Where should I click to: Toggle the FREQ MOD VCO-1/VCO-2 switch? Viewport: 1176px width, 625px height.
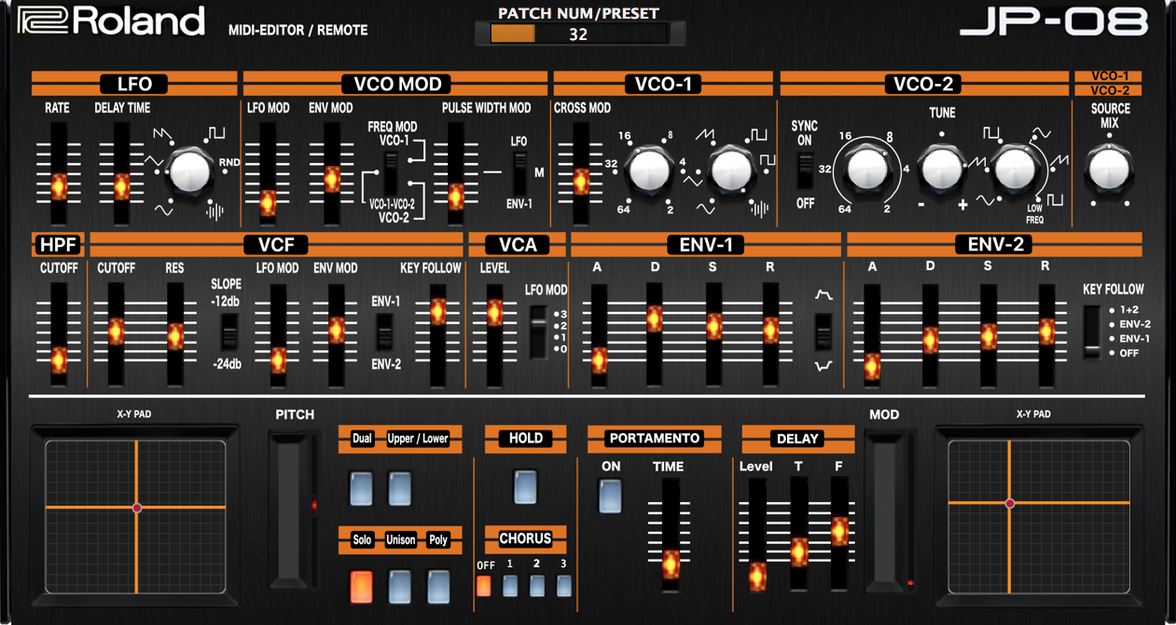[392, 173]
